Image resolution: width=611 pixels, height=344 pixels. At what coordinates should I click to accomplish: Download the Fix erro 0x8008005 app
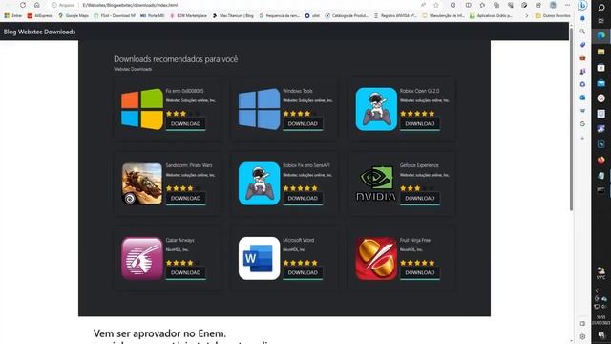185,123
